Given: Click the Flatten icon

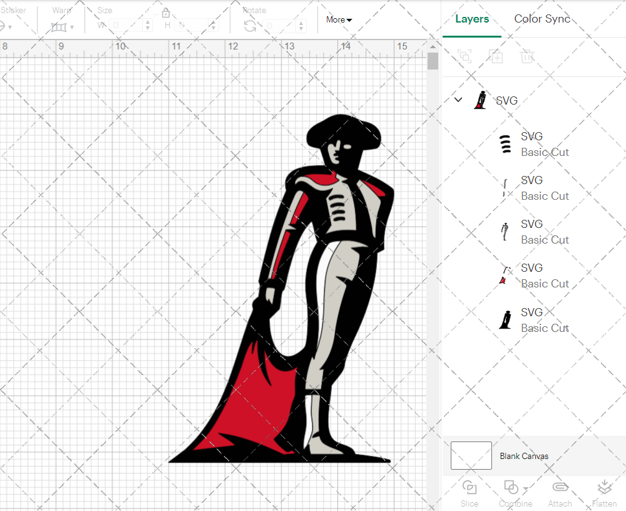Looking at the screenshot, I should coord(604,493).
